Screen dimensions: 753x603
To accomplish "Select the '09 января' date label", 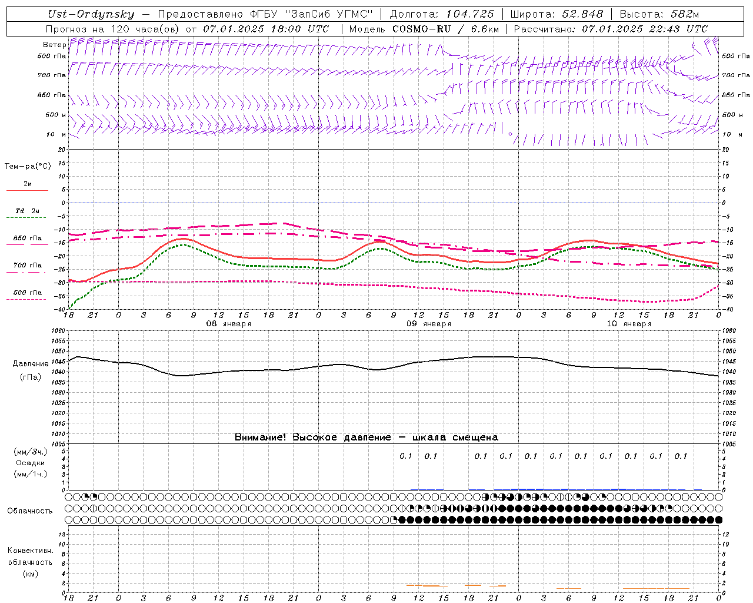I will tap(429, 324).
